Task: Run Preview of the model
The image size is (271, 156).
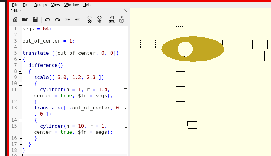Action: pos(90,19)
